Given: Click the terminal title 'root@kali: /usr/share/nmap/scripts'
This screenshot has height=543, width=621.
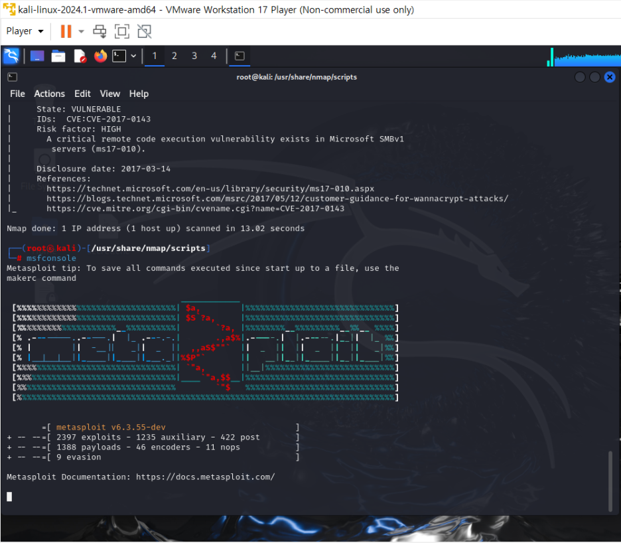Looking at the screenshot, I should click(297, 77).
